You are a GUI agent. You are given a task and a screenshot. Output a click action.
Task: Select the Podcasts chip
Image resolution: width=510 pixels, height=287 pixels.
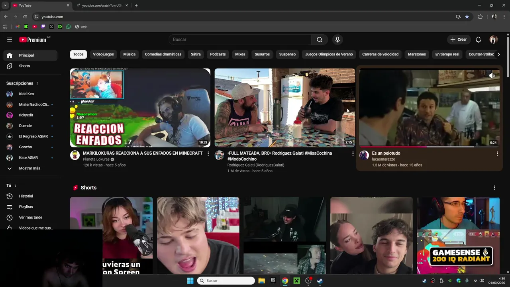(x=218, y=54)
